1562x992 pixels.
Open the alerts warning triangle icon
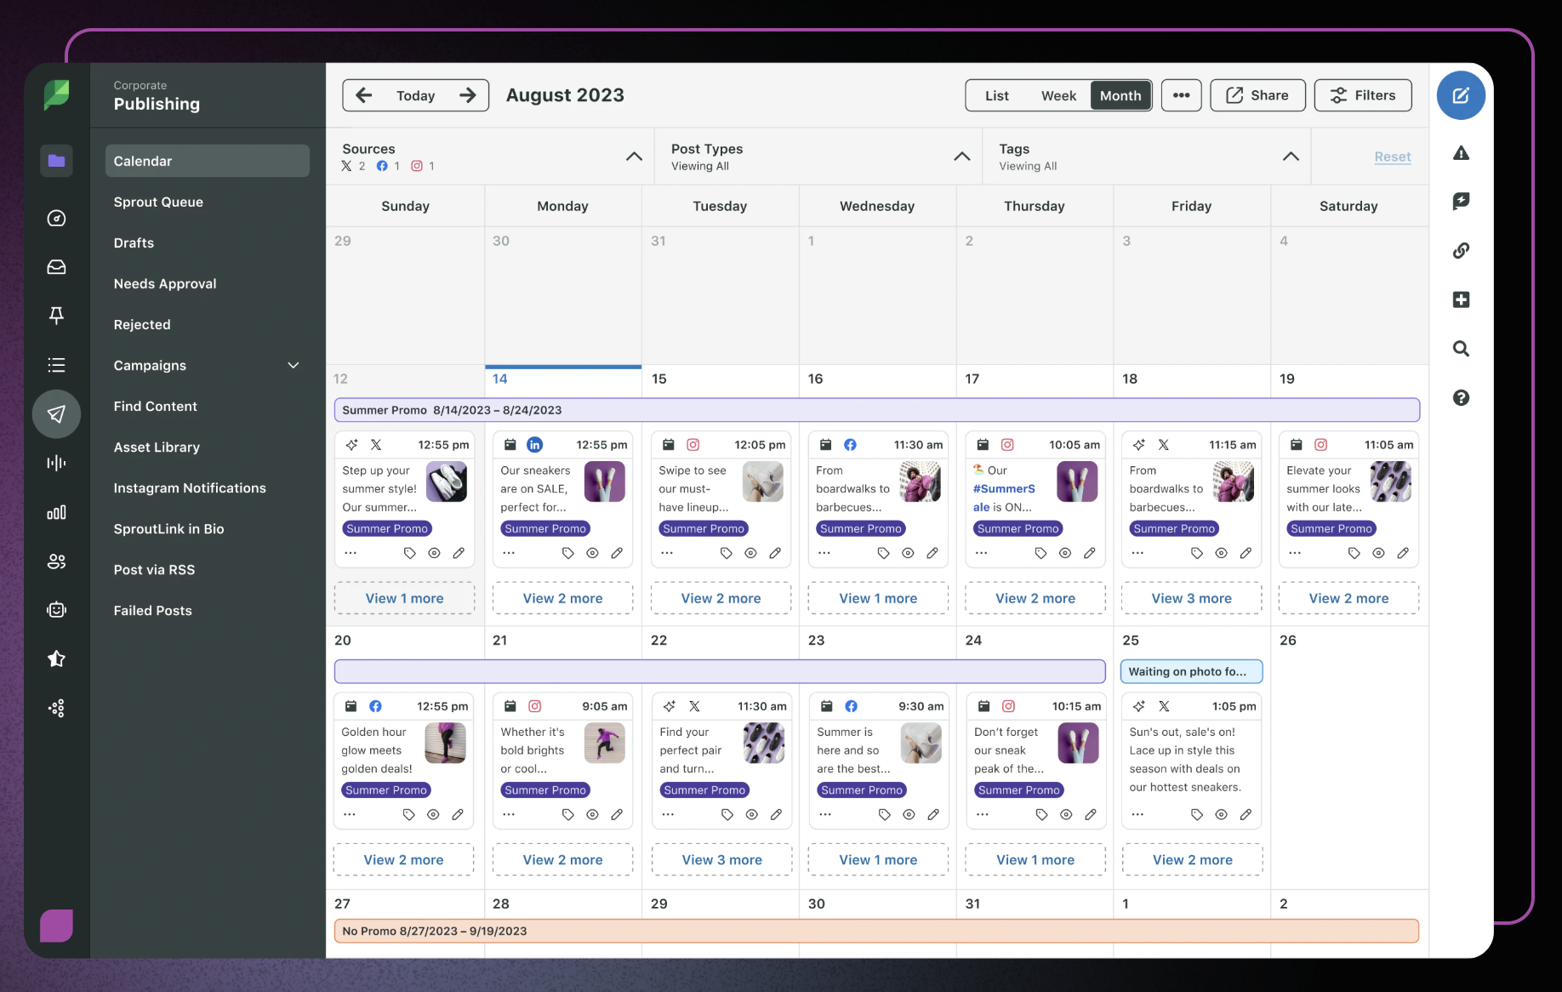(1461, 153)
